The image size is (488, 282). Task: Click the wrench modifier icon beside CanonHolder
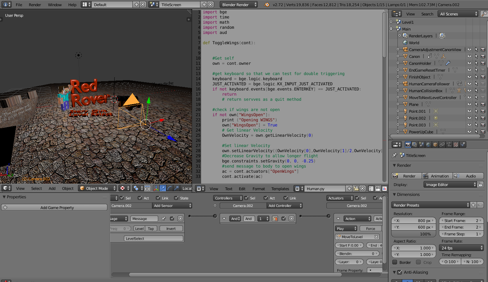tap(448, 63)
